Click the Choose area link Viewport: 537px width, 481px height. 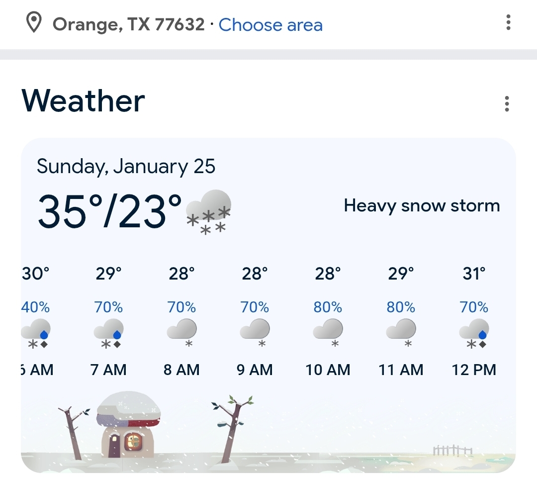(x=270, y=24)
